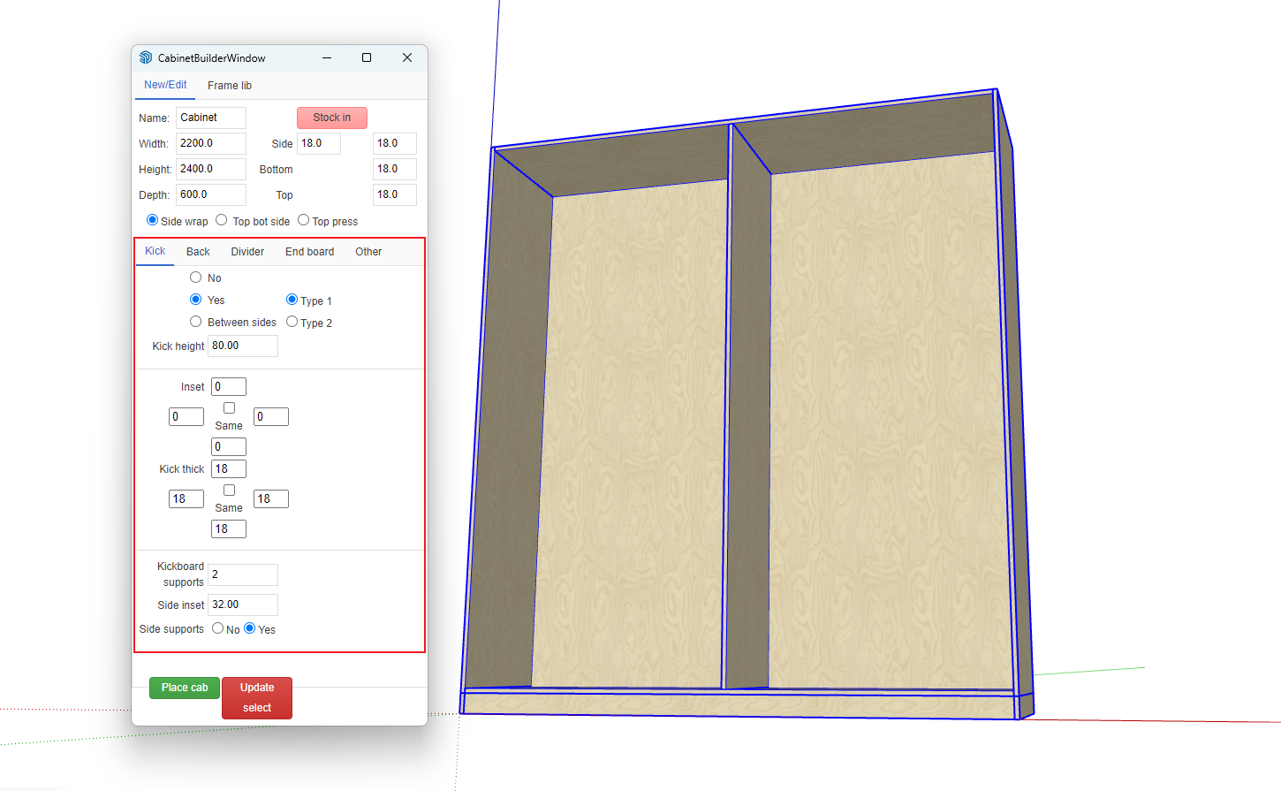Open the Back tab
Image resolution: width=1281 pixels, height=791 pixels.
coord(198,252)
